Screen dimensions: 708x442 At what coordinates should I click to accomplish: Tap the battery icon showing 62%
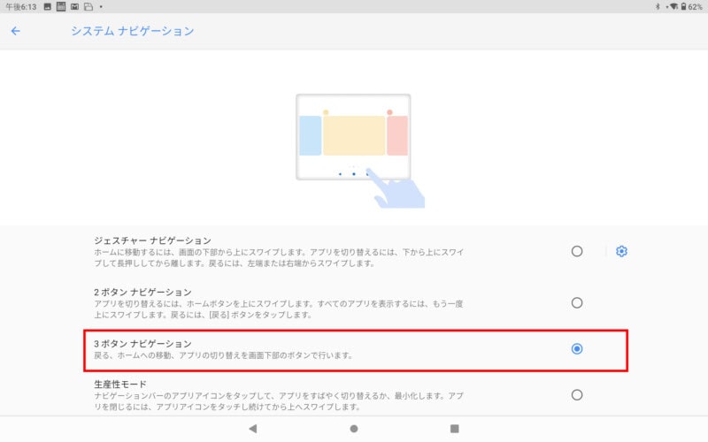(x=683, y=6)
